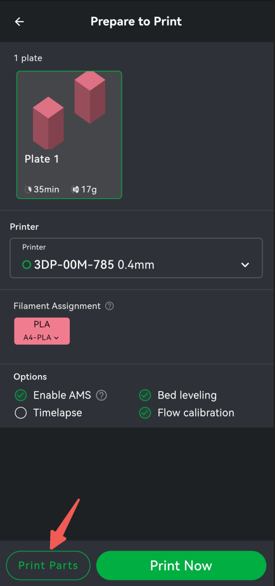Click the Enable AMS help question icon
Image resolution: width=275 pixels, height=586 pixels.
[x=101, y=395]
